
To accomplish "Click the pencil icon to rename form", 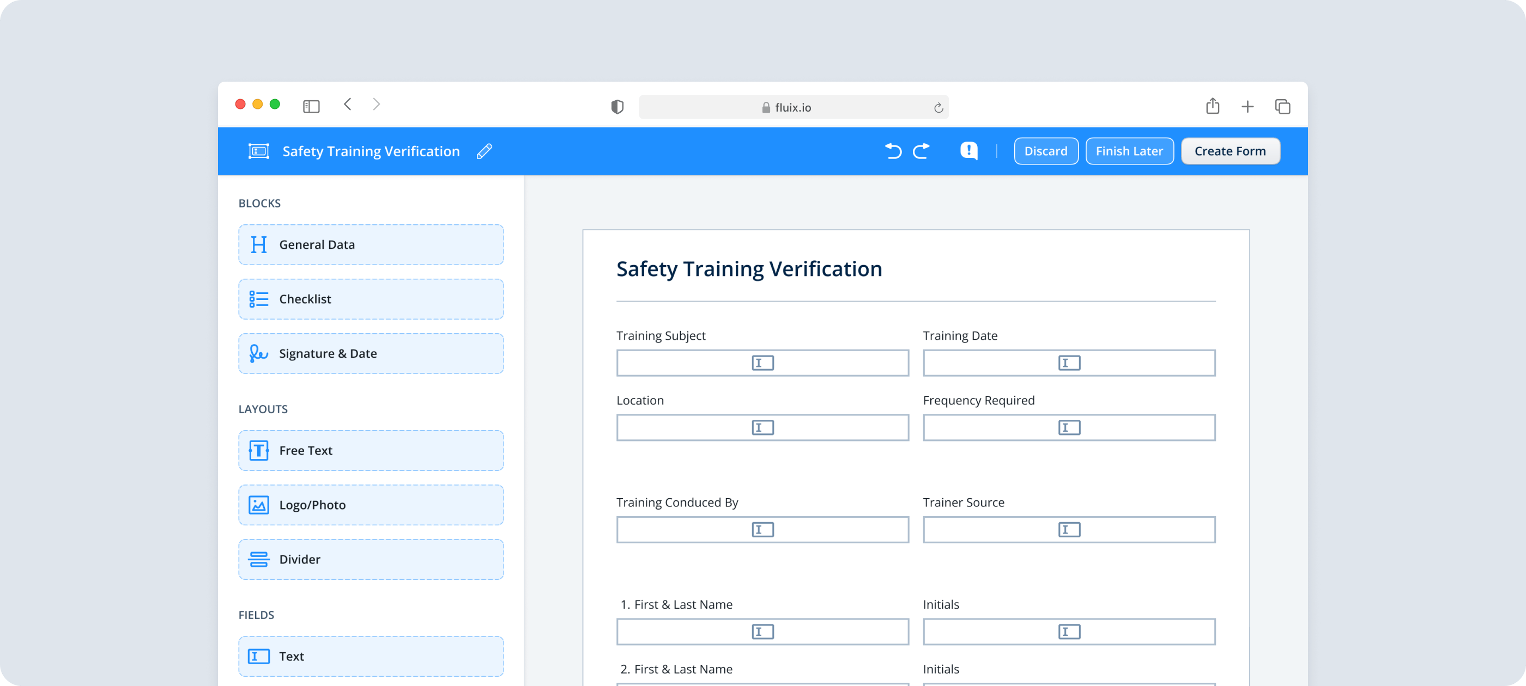I will pyautogui.click(x=484, y=151).
